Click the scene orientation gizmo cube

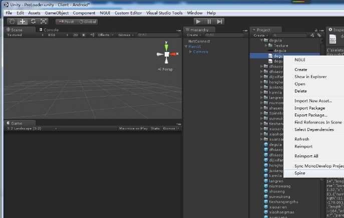[x=167, y=54]
